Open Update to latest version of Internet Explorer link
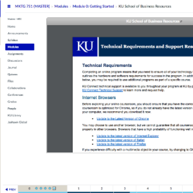Screen dimensions: 193x193 click(x=128, y=136)
